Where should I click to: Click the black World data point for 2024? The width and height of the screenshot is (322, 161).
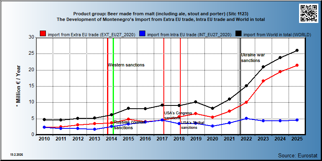coord(280,58)
